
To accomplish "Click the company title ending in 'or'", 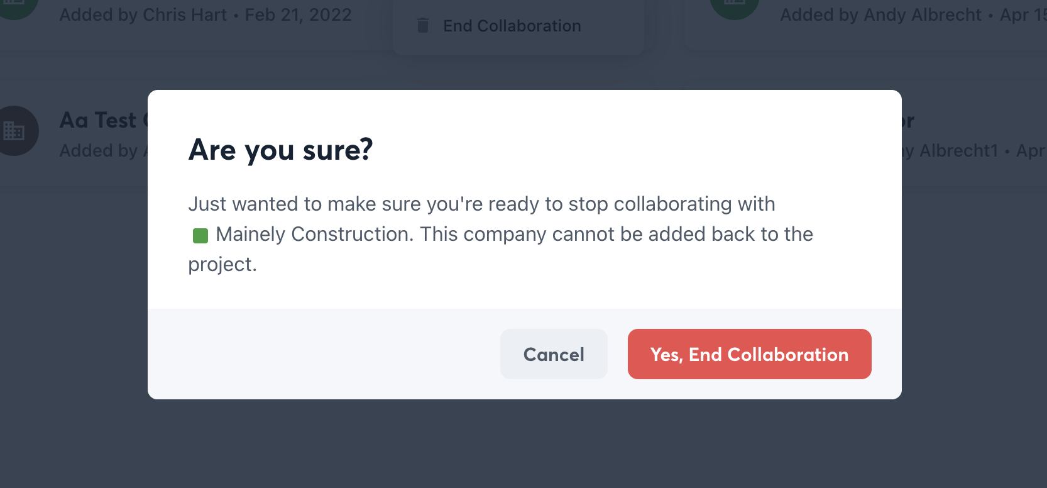I will [907, 120].
